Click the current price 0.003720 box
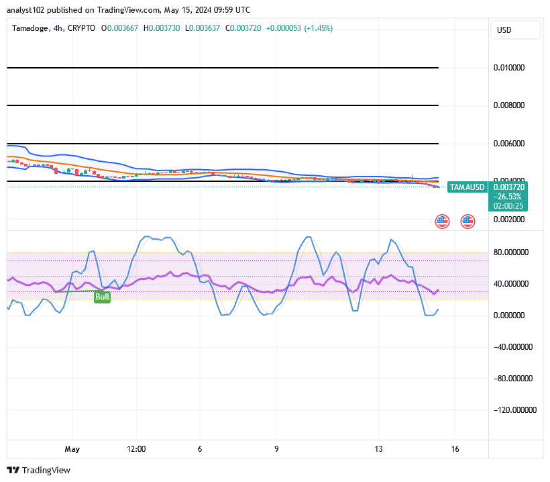550x482 pixels. click(x=508, y=187)
